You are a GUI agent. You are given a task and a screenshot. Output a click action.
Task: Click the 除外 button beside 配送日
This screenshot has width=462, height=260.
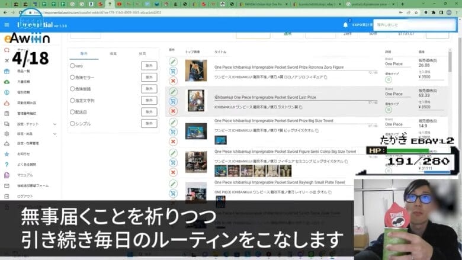point(149,112)
